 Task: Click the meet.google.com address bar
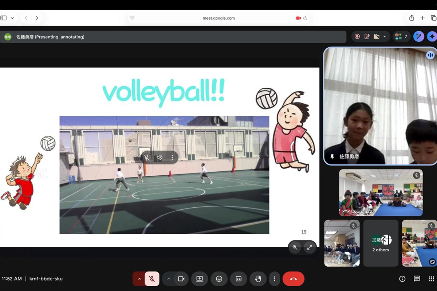pyautogui.click(x=219, y=18)
